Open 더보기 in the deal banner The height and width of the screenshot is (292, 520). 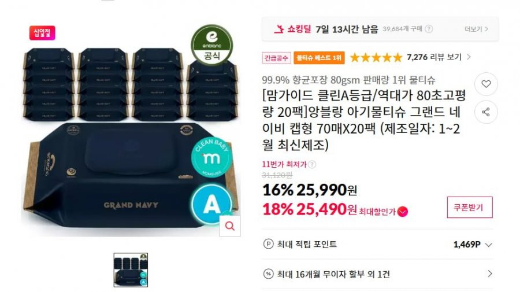pos(476,29)
